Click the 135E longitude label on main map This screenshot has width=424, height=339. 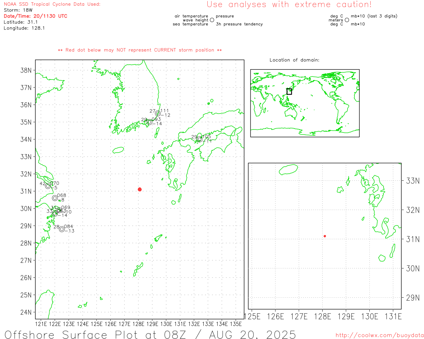236,324
